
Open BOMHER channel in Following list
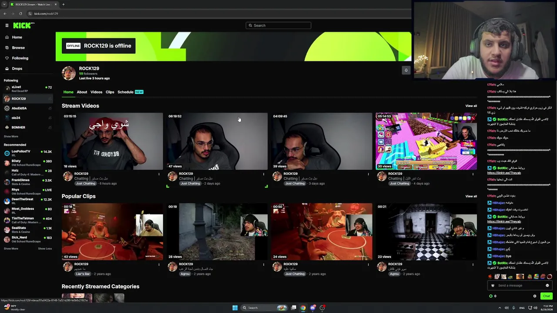[x=28, y=127]
